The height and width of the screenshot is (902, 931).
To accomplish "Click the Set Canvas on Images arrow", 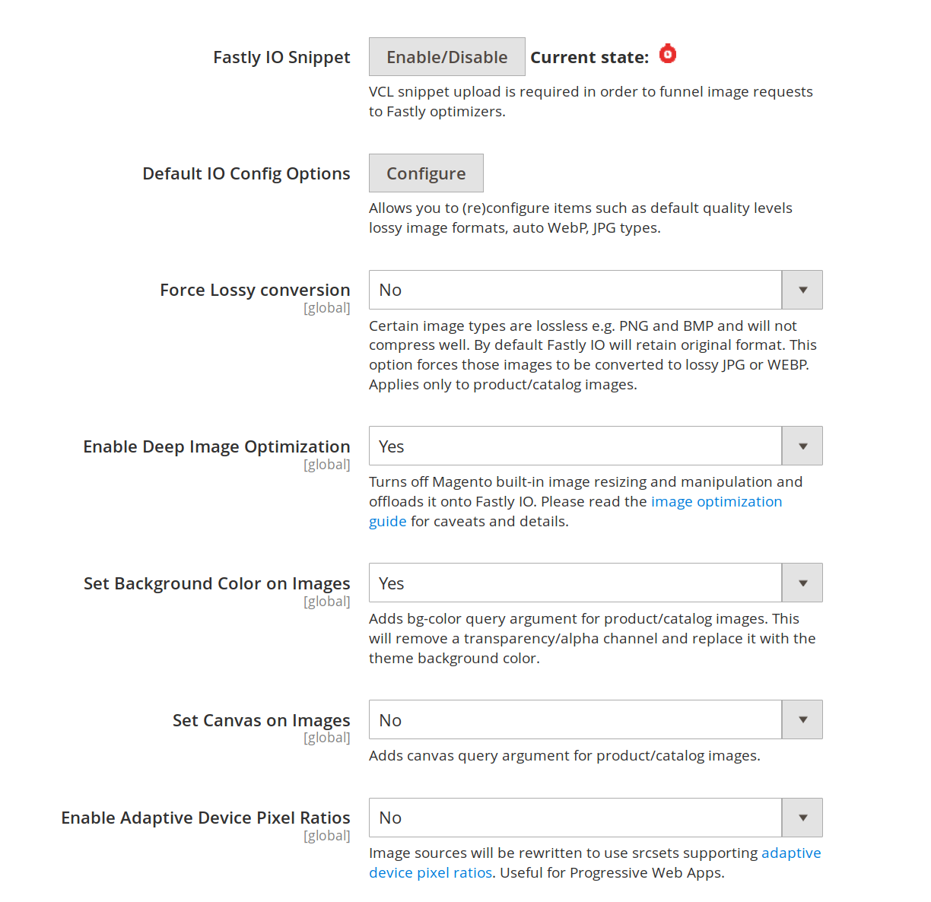I will 802,720.
